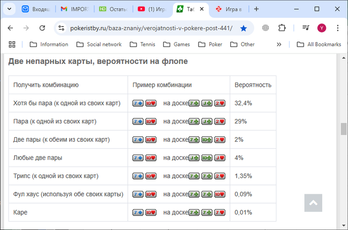This screenshot has width=348, height=230.
Task: Open site information icon beside the URL
Action: click(61, 28)
